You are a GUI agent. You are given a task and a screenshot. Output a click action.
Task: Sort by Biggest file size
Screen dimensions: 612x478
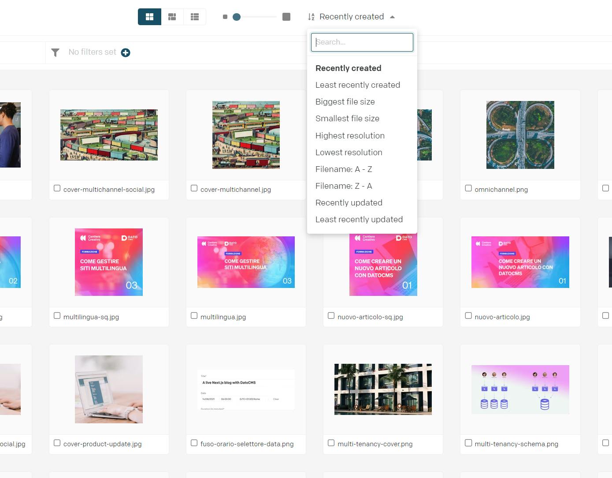345,102
